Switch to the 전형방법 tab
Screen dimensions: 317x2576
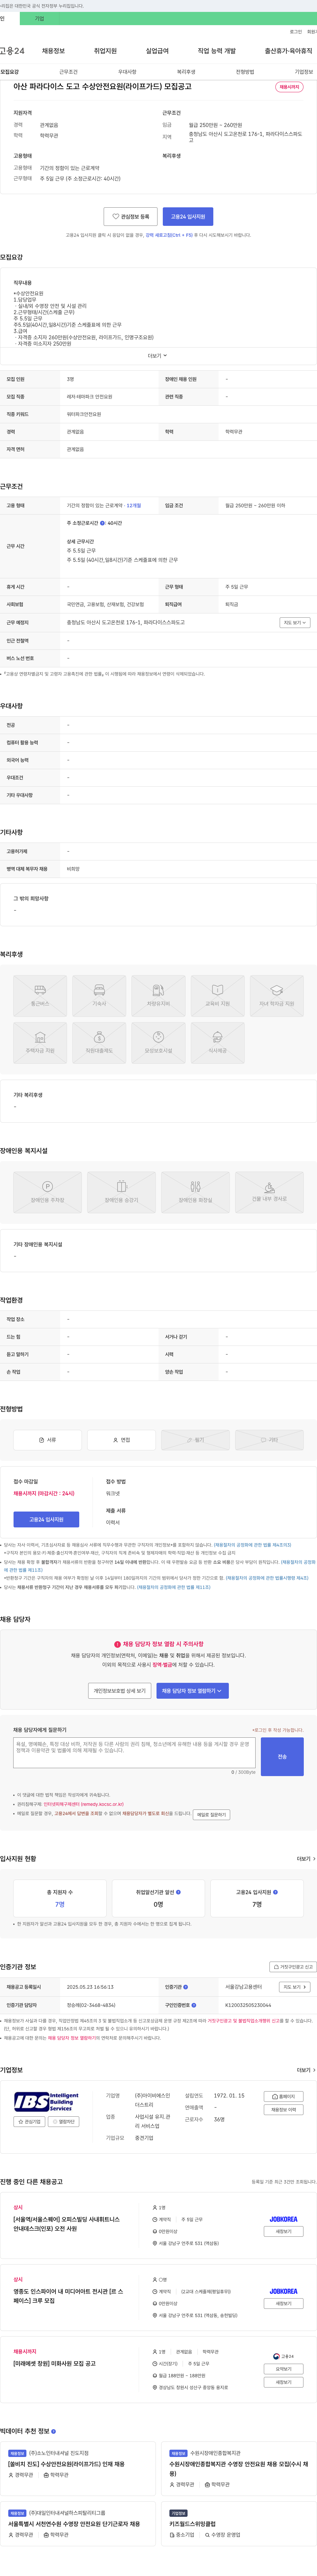[245, 72]
